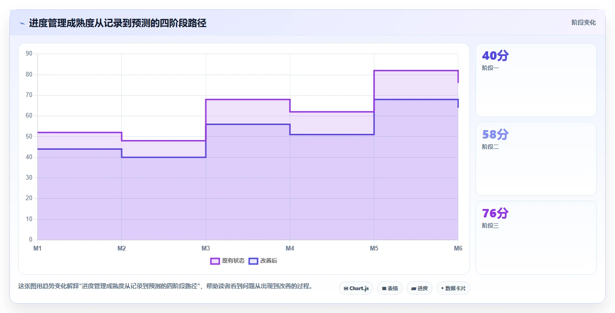Image resolution: width=615 pixels, height=313 pixels.
Task: Toggle the 原有状态 legend entry
Action: [x=227, y=261]
